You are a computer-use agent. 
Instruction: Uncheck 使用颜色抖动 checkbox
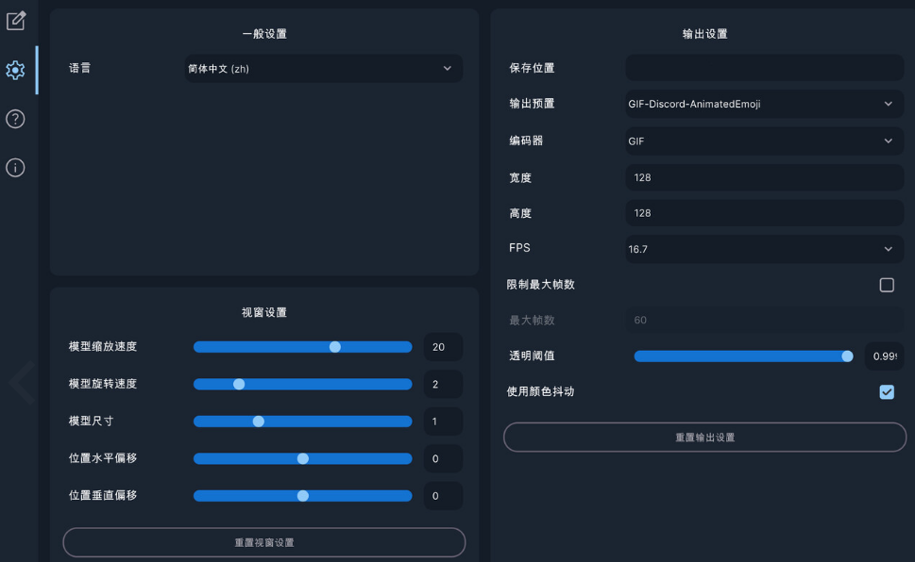[x=887, y=391]
